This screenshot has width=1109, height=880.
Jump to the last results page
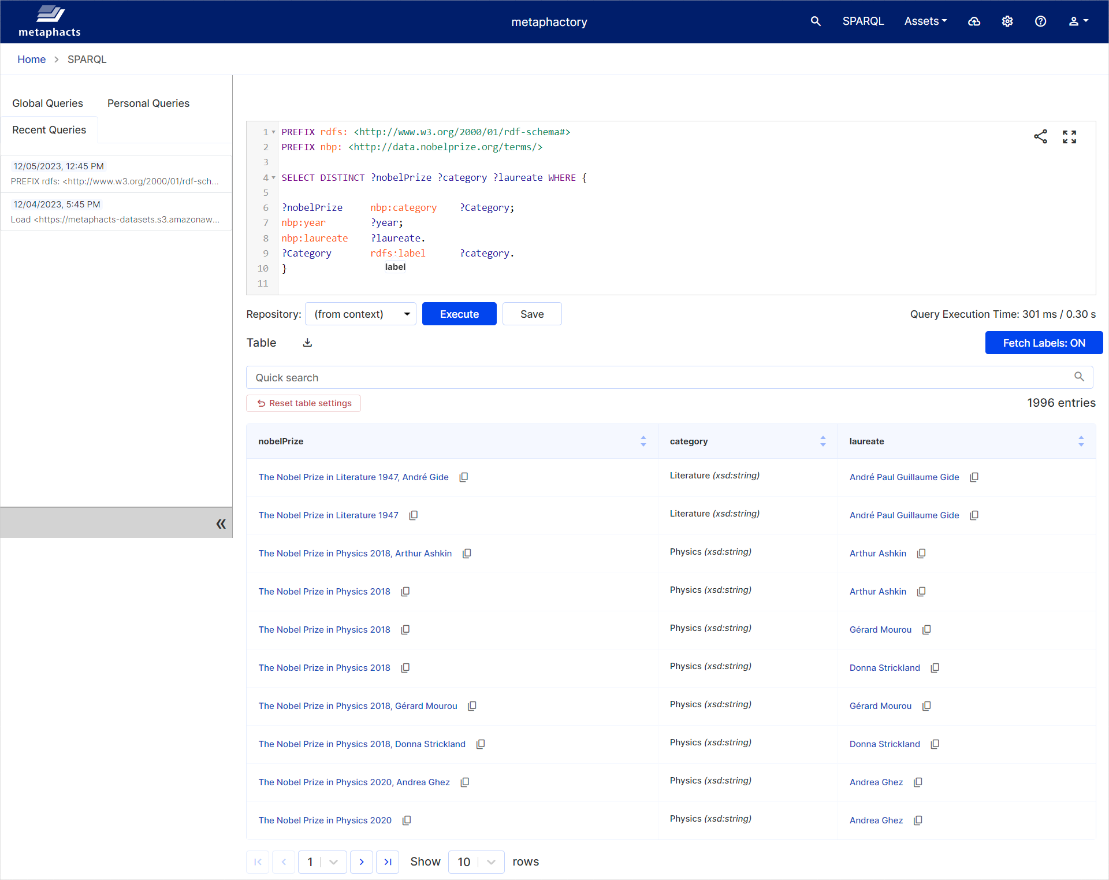coord(388,862)
